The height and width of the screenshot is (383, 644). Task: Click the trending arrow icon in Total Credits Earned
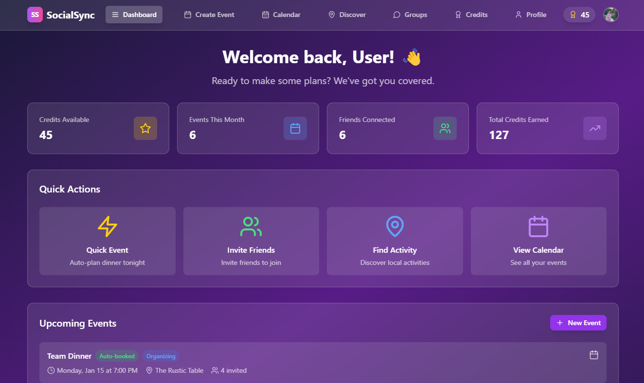coord(595,128)
